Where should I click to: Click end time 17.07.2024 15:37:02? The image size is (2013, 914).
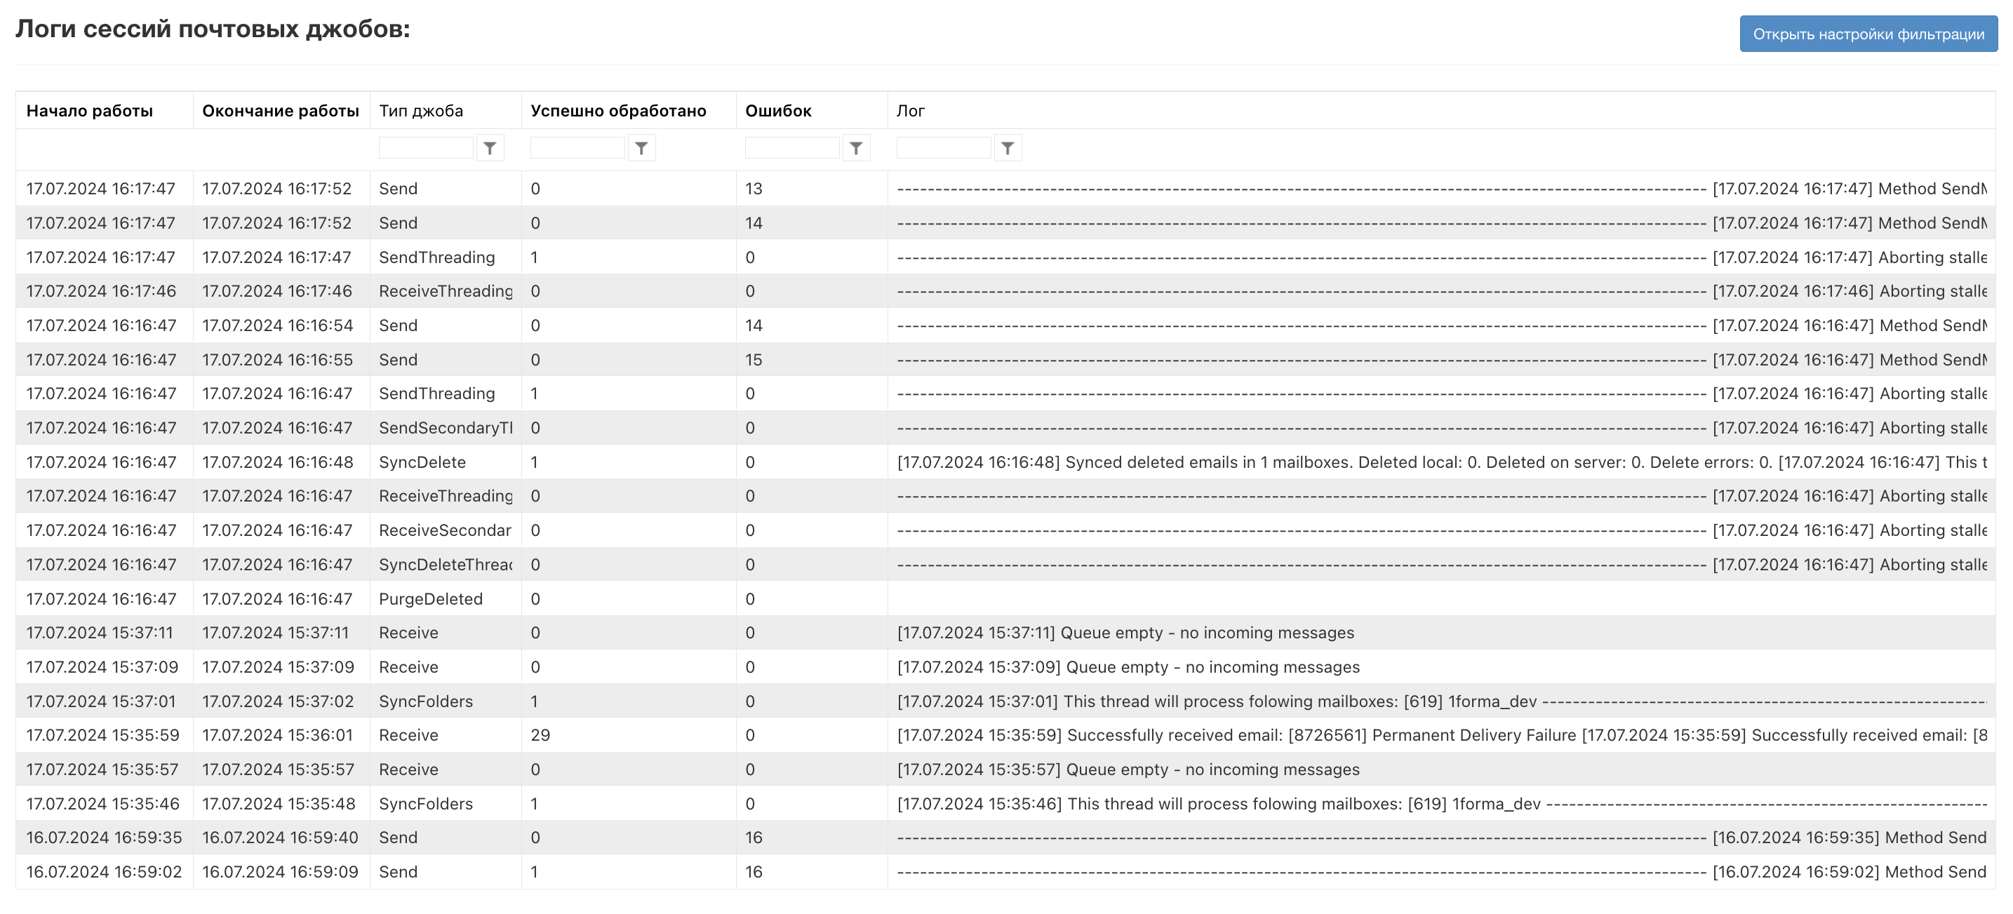point(278,701)
